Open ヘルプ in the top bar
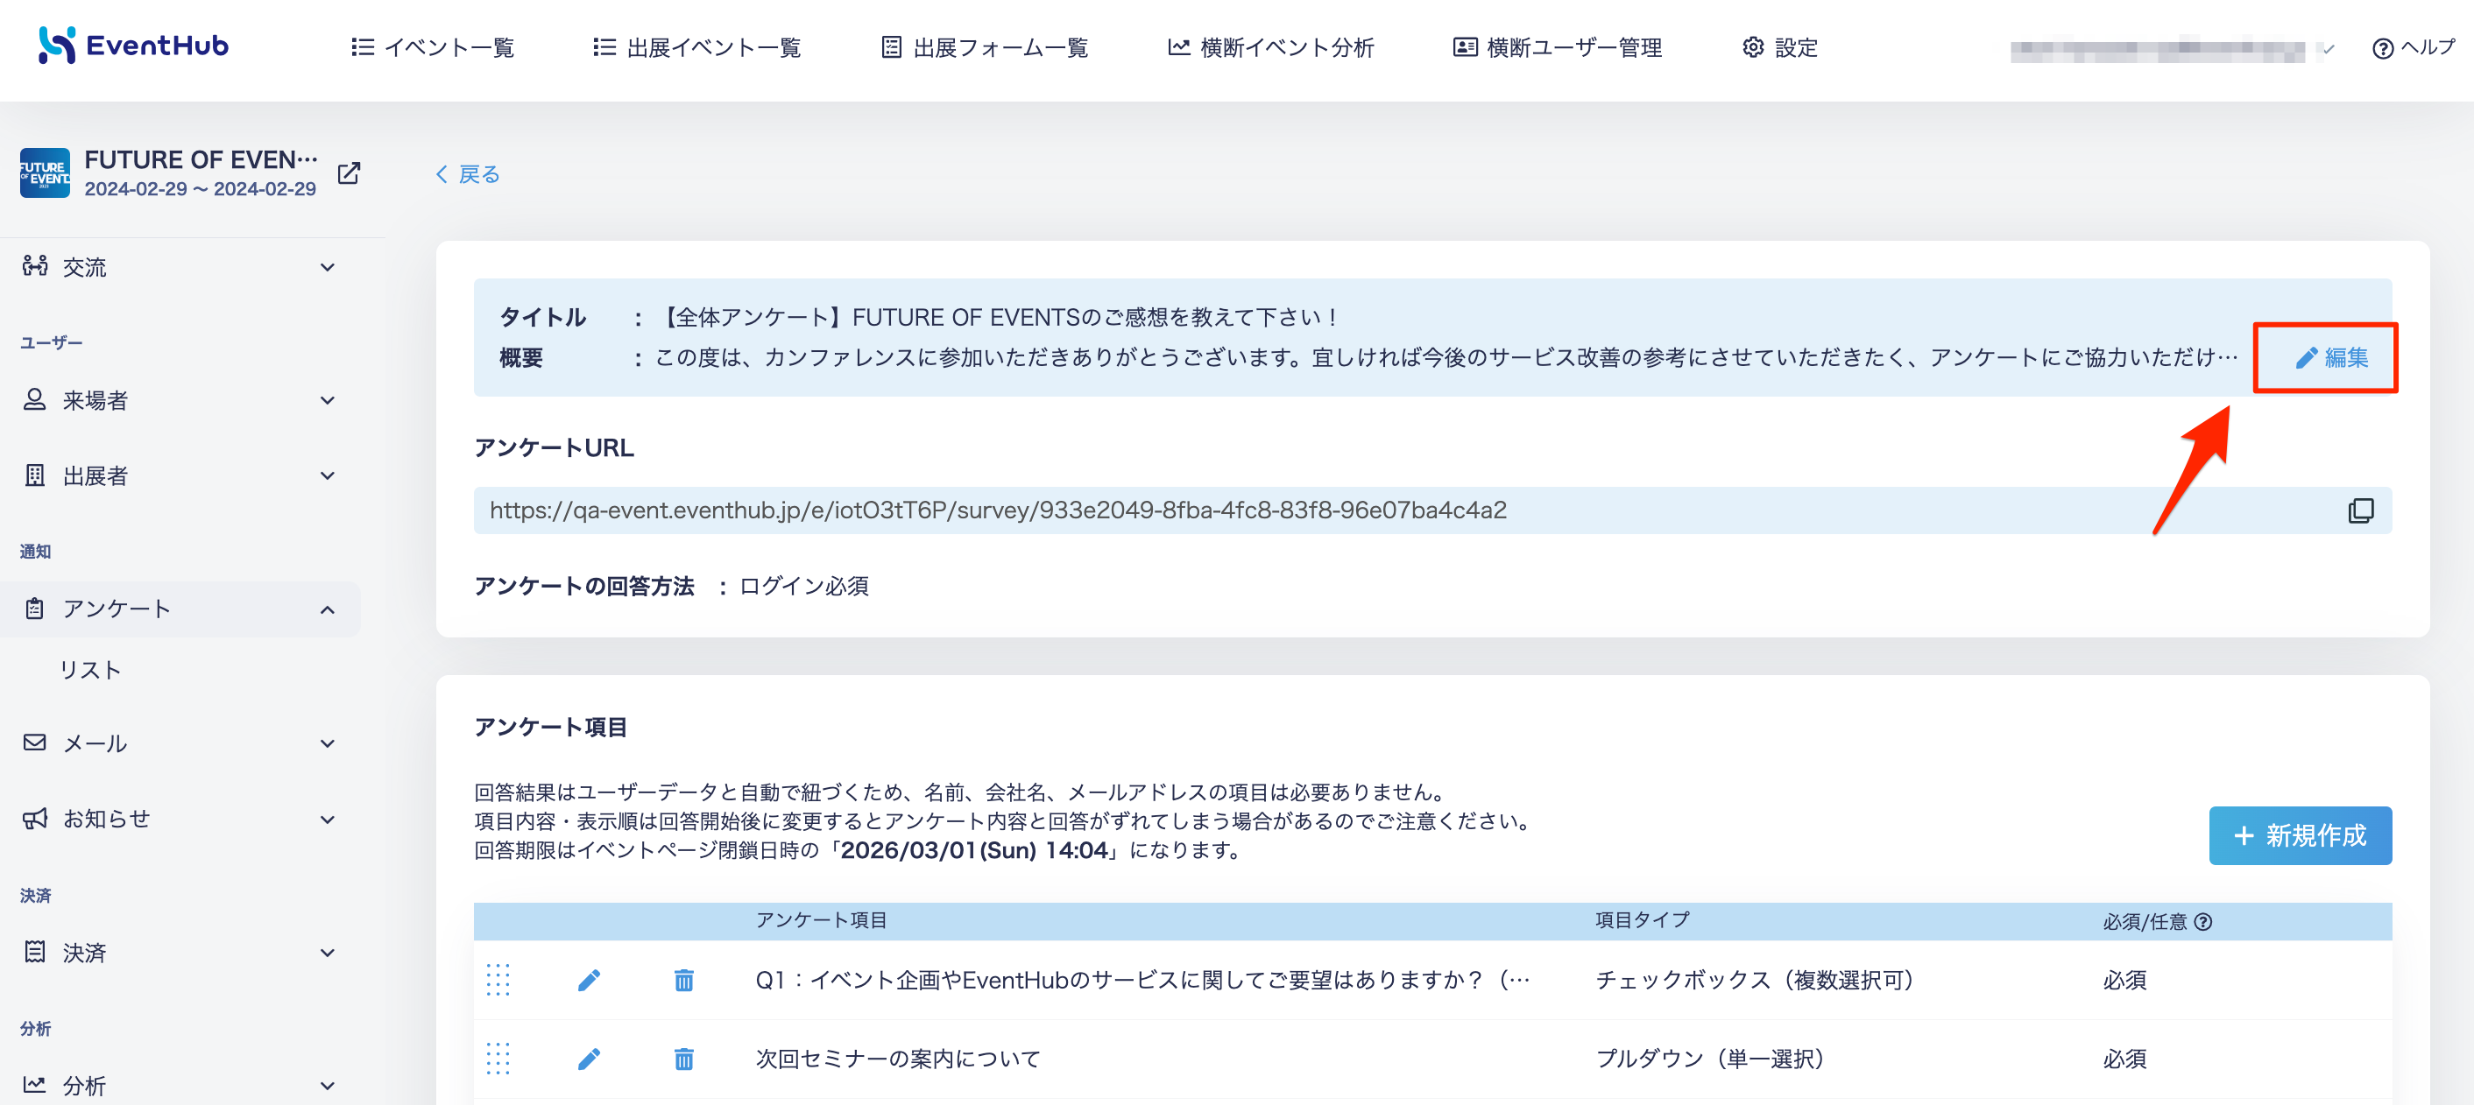Viewport: 2474px width, 1105px height. (x=2412, y=47)
